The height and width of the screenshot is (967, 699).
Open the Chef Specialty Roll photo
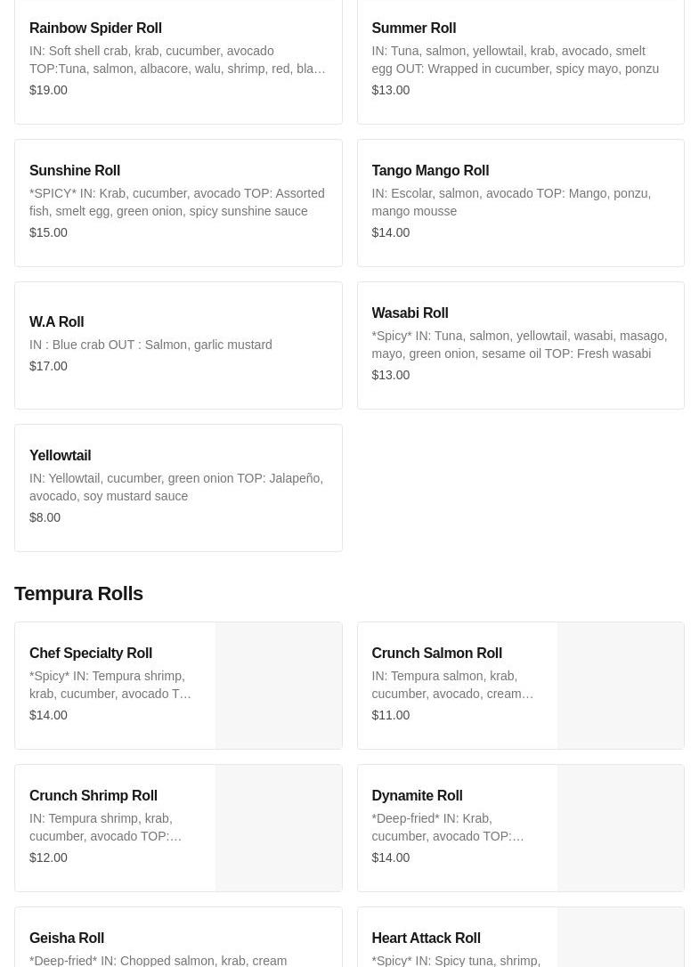tap(279, 686)
